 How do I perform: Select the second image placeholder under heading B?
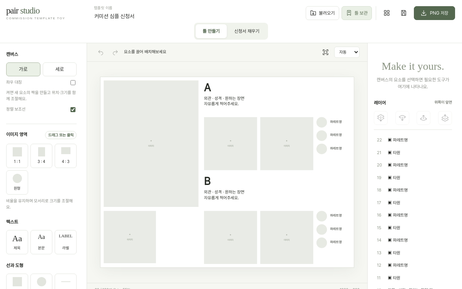pyautogui.click(x=287, y=237)
